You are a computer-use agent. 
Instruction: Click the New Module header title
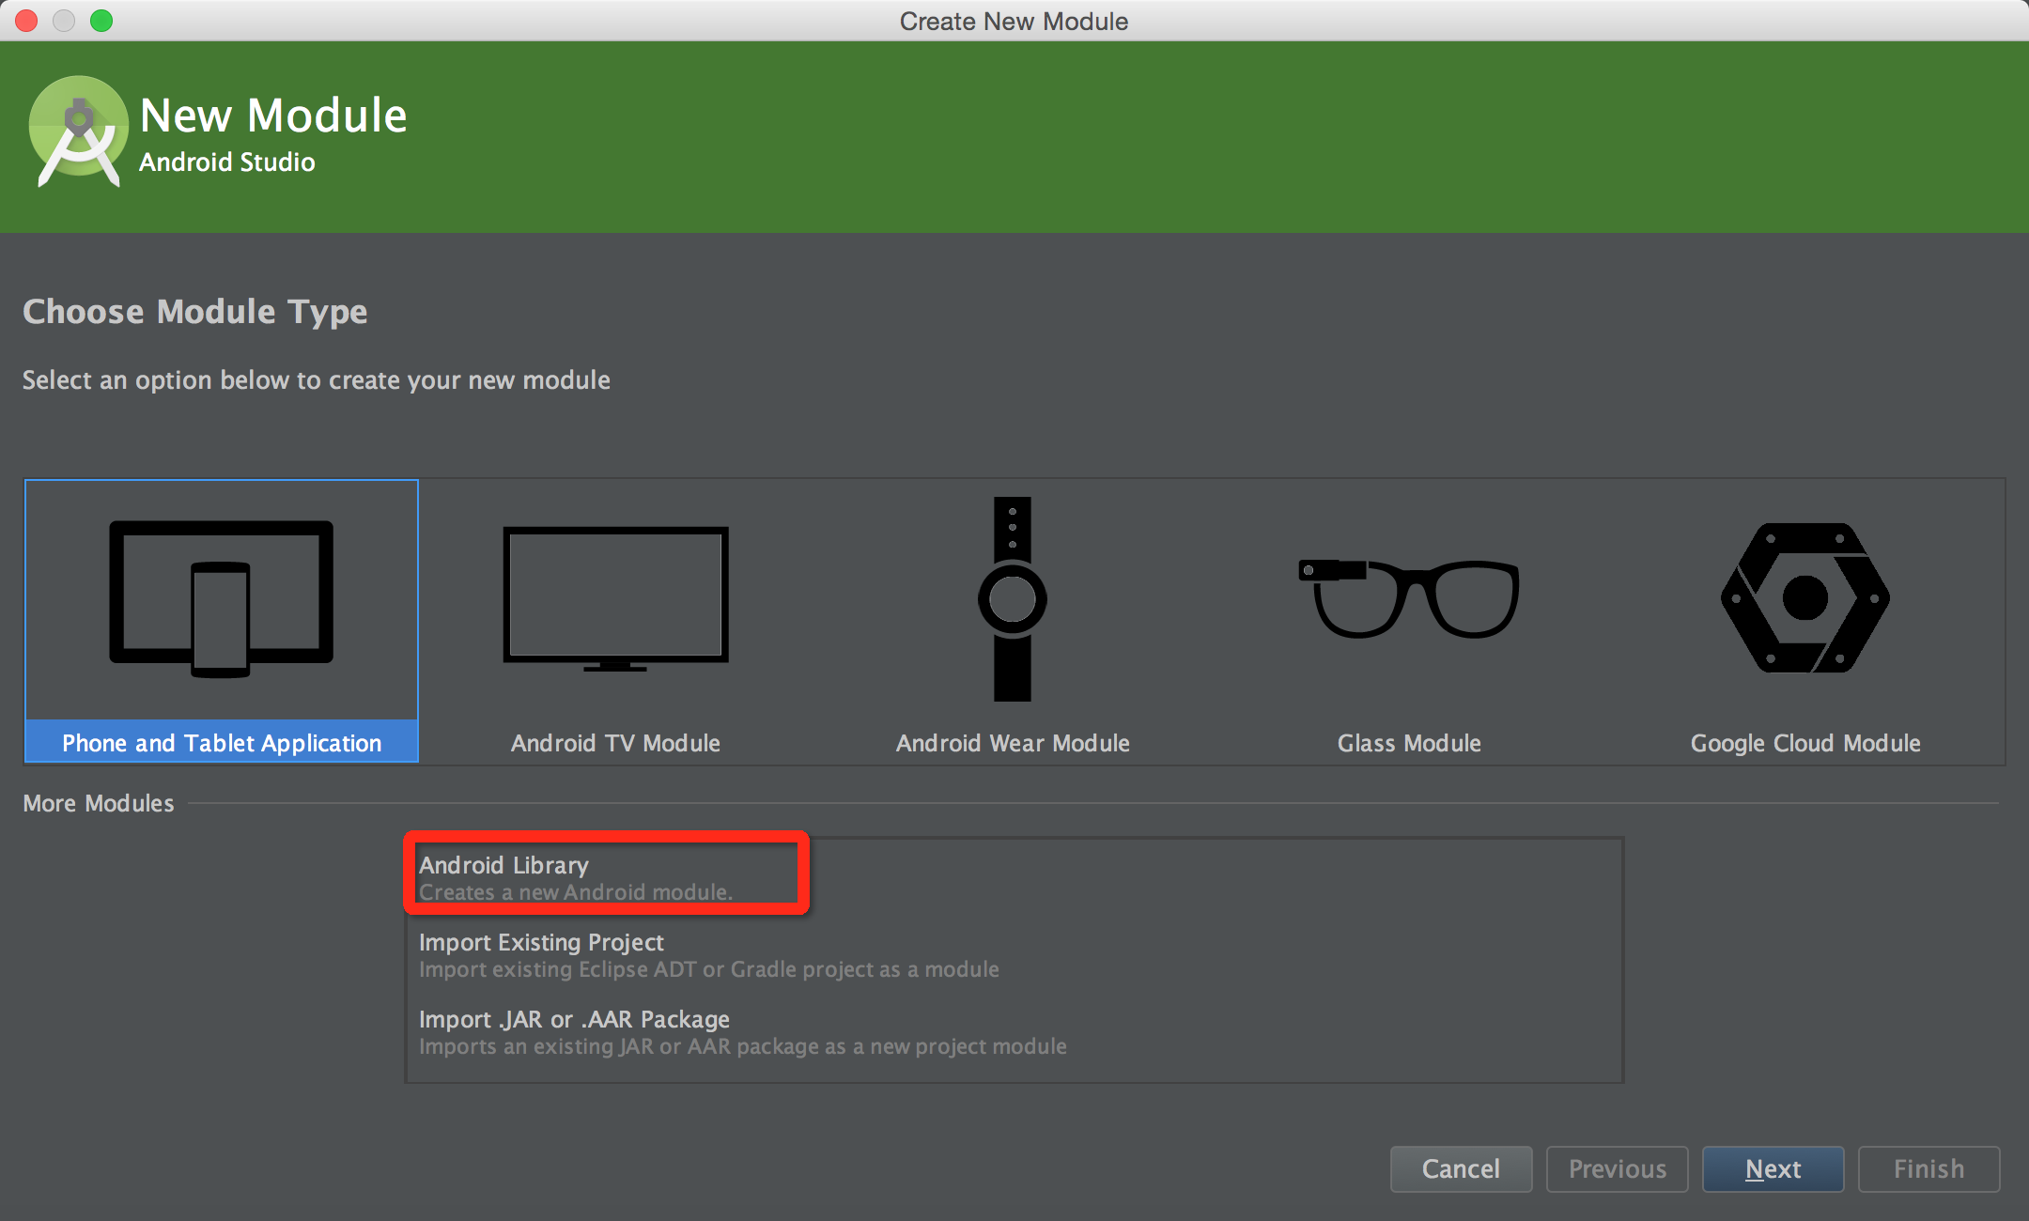[273, 116]
